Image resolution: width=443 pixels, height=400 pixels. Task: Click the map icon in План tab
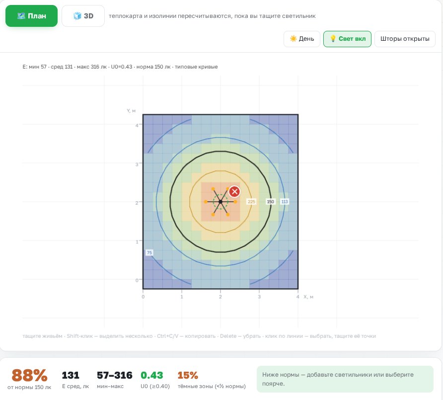(21, 16)
